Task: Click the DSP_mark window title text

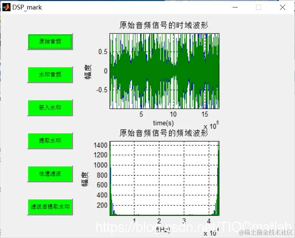Action: (27, 7)
